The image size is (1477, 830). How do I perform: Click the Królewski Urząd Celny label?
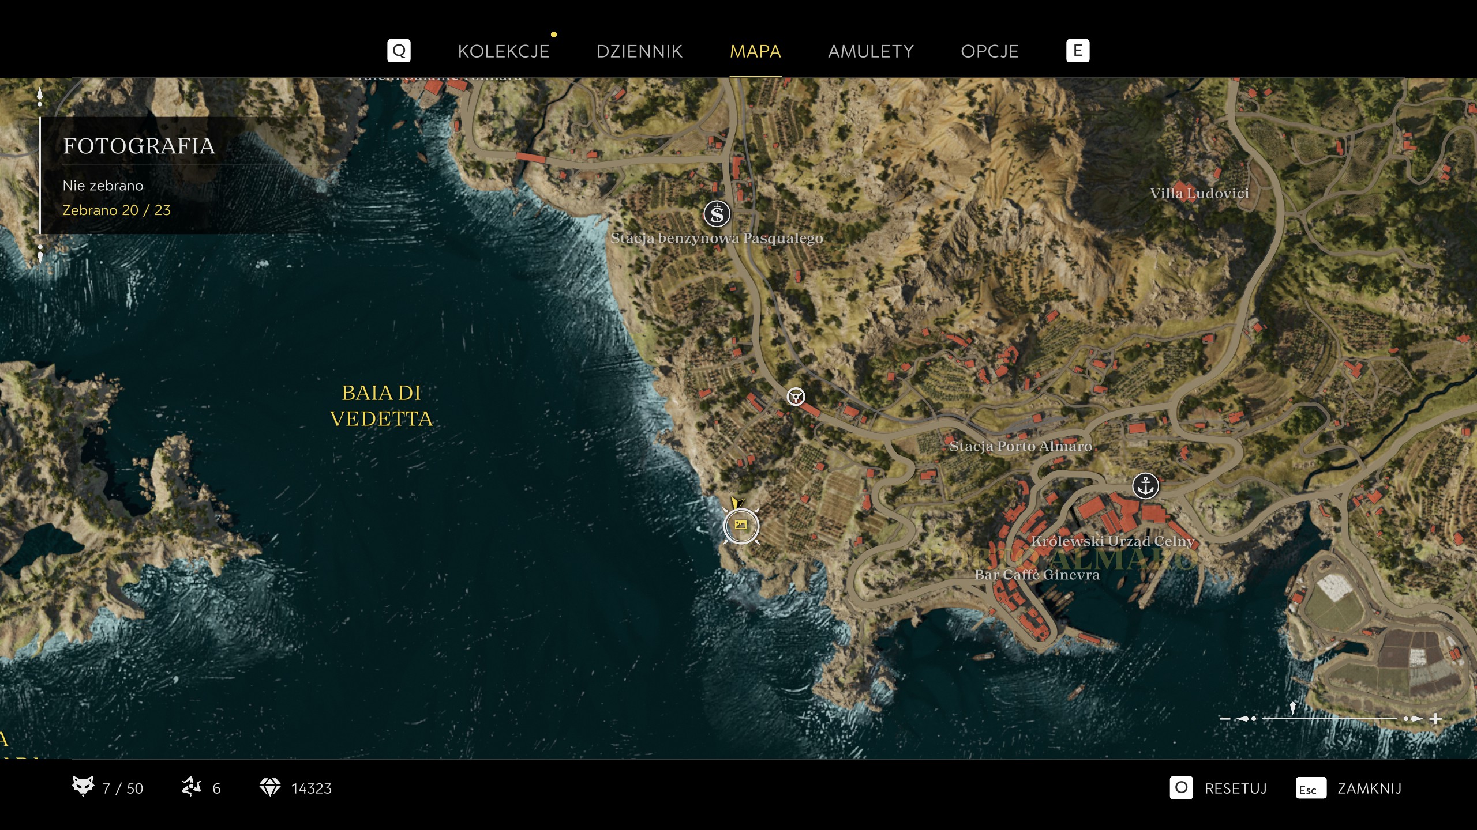point(1112,541)
